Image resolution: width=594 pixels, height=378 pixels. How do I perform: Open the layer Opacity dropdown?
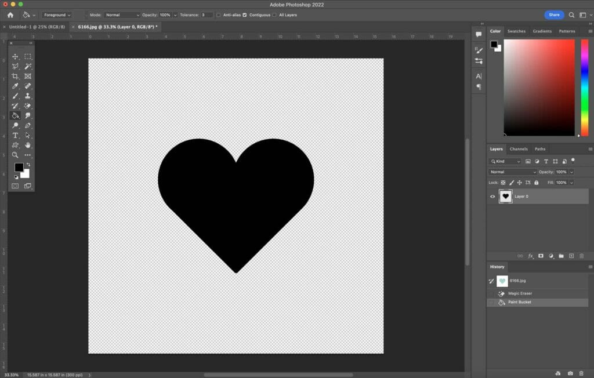[571, 172]
